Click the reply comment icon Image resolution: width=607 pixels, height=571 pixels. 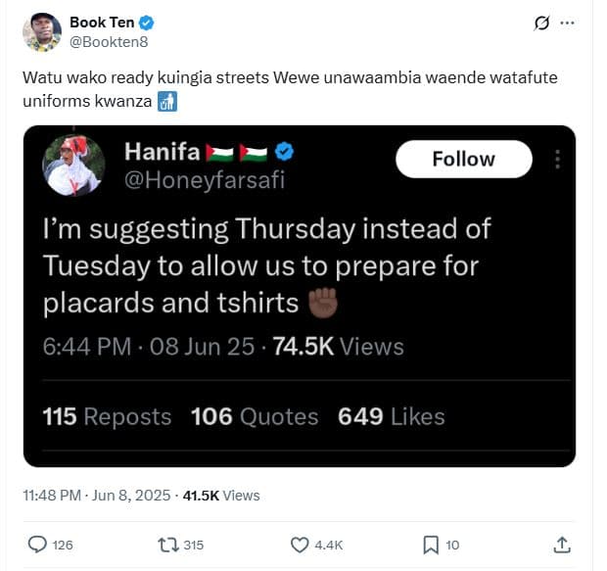pos(38,544)
